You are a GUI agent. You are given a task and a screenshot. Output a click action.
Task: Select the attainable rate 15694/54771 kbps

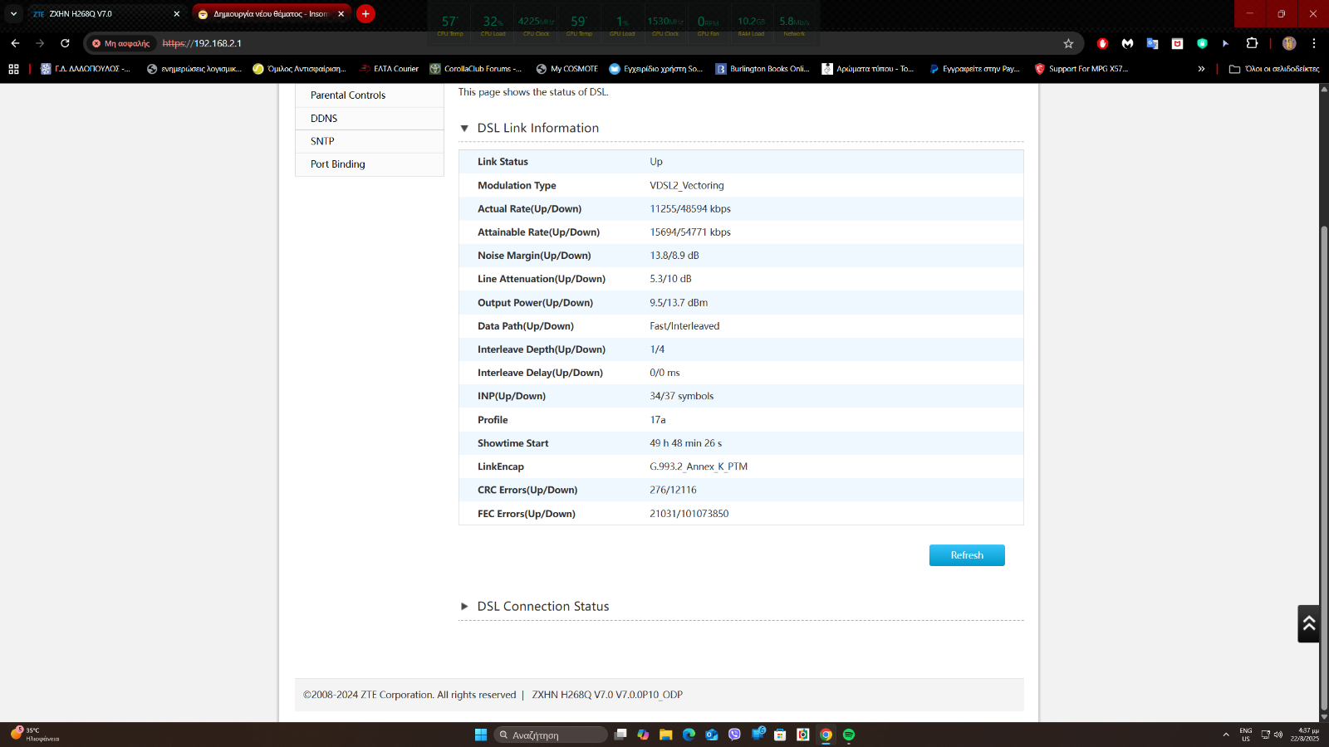[x=690, y=232]
